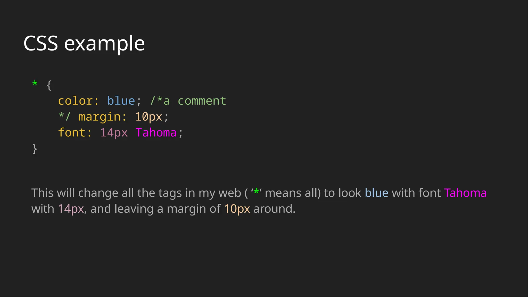Viewport: 528px width, 297px height.
Task: Click the green asterisk selector in the code
Action: (35, 83)
